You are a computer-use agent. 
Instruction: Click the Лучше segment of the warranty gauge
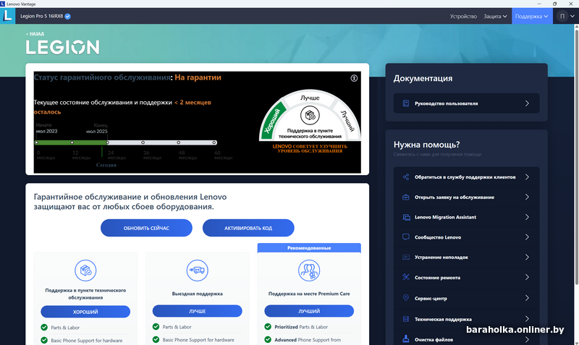click(x=310, y=98)
